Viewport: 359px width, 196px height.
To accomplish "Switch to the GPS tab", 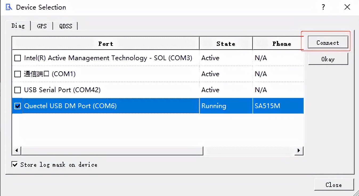I will pos(42,26).
